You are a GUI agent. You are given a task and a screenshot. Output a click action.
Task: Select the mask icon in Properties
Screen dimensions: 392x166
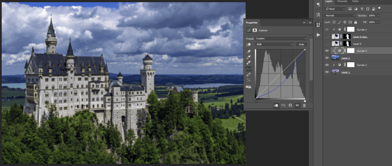(255, 30)
